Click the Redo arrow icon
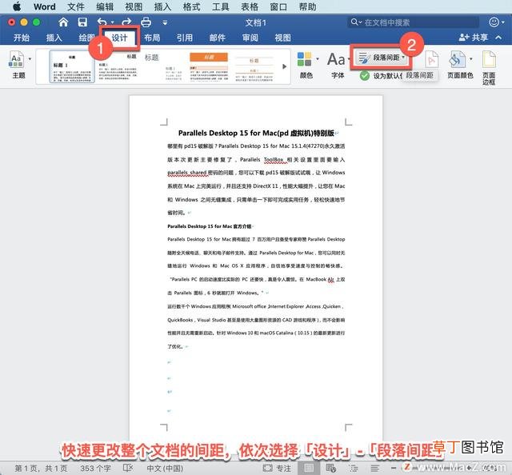Screen dimensions: 512x475 [x=126, y=22]
